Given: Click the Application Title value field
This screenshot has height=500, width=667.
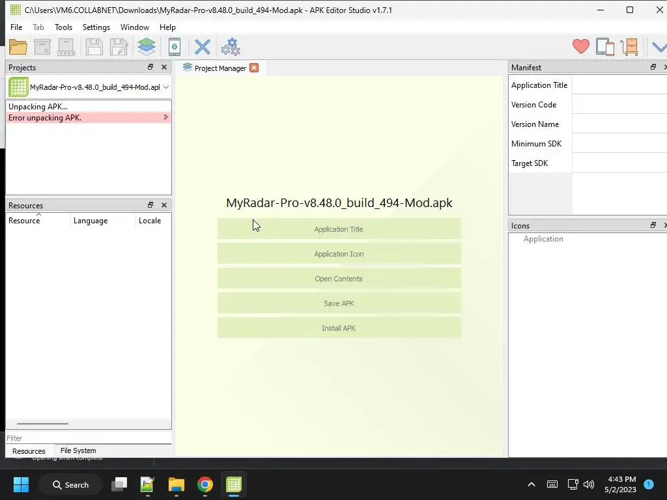Looking at the screenshot, I should tap(620, 85).
